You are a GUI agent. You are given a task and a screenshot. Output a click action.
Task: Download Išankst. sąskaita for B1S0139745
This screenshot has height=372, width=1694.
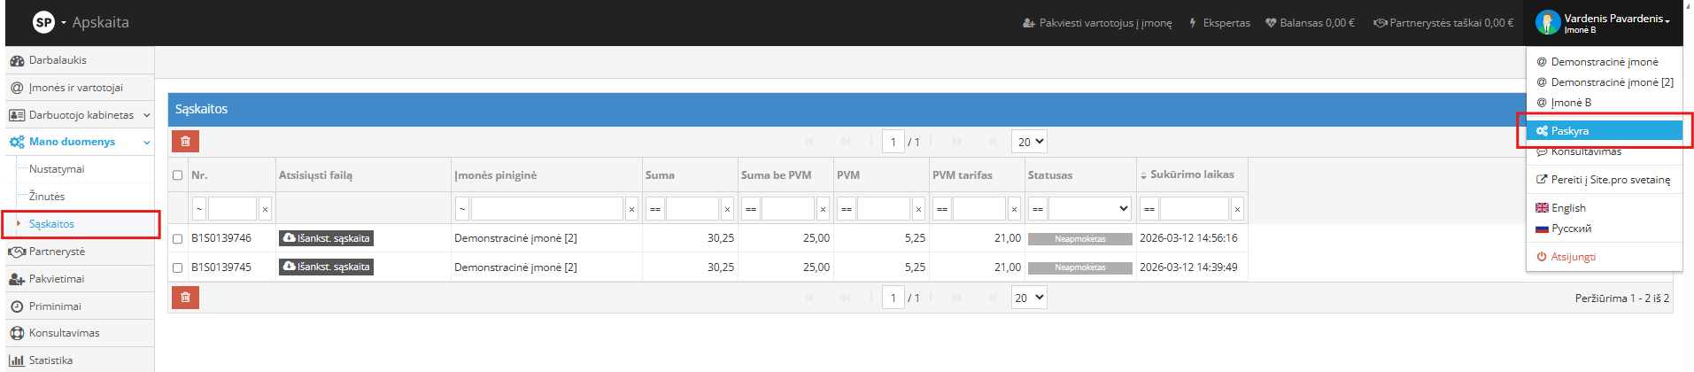pos(326,267)
